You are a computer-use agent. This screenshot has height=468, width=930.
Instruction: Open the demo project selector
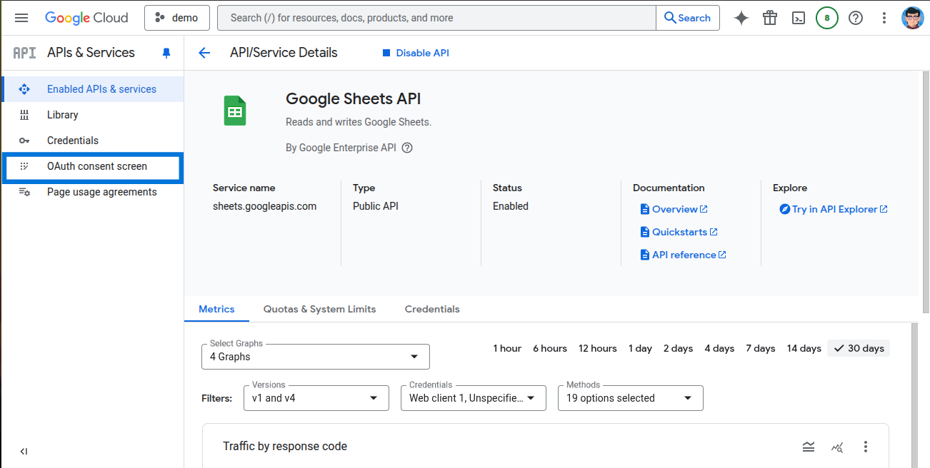click(177, 18)
